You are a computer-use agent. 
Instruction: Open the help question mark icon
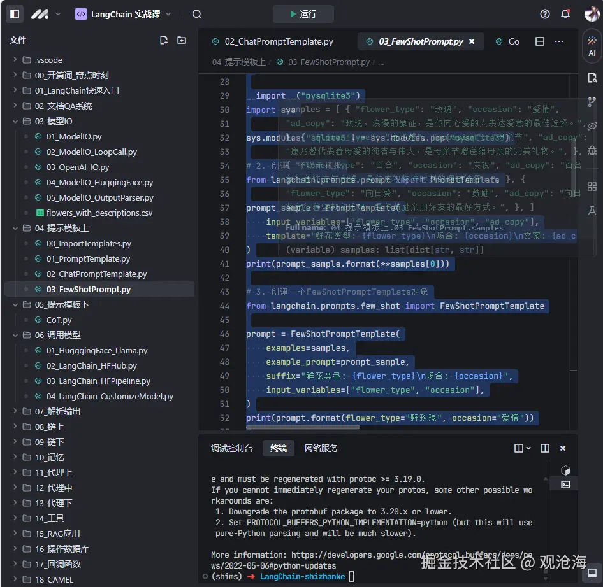545,14
